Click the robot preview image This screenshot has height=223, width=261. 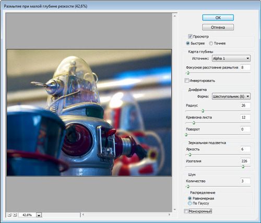89,113
